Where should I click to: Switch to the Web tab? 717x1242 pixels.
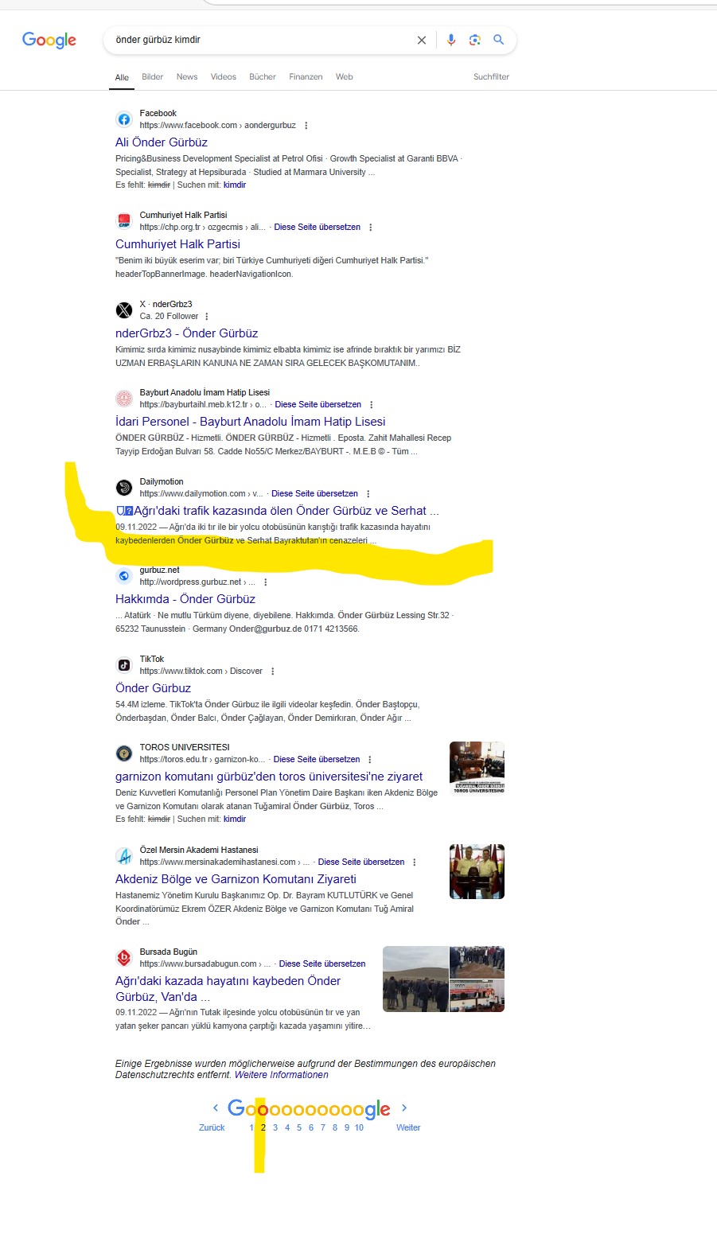tap(345, 77)
